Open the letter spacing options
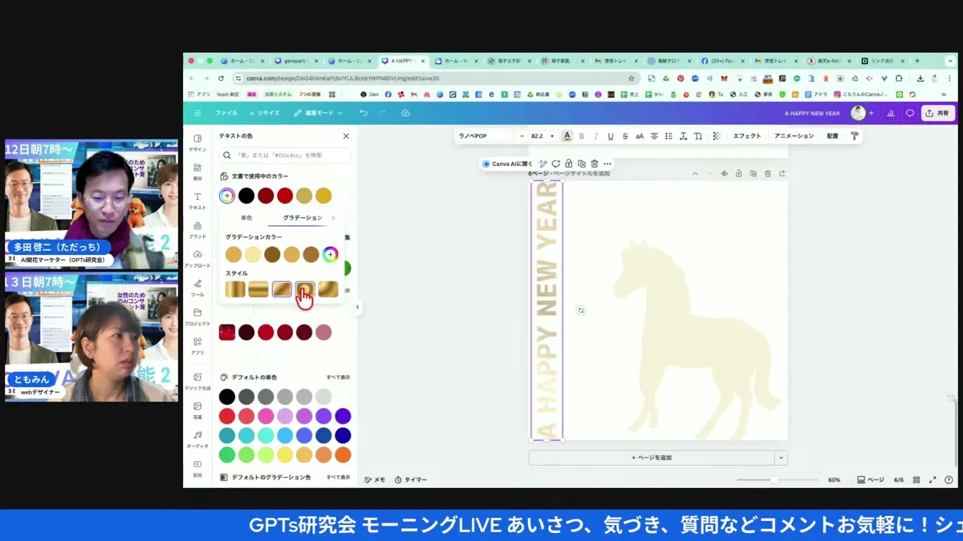The height and width of the screenshot is (541, 963). click(x=683, y=136)
